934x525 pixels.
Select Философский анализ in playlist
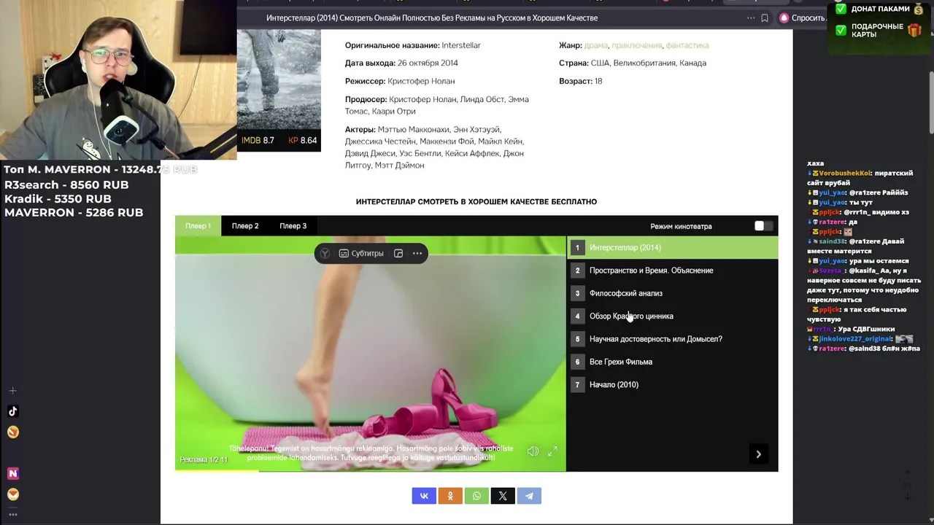click(672, 293)
